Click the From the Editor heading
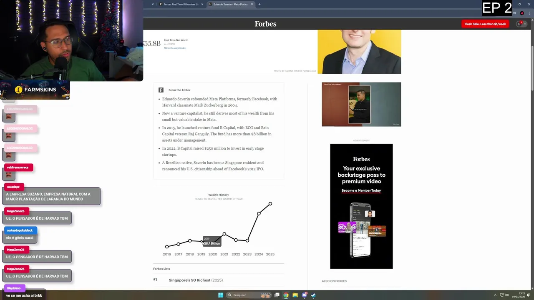Viewport: 534px width, 300px height. pos(179,90)
